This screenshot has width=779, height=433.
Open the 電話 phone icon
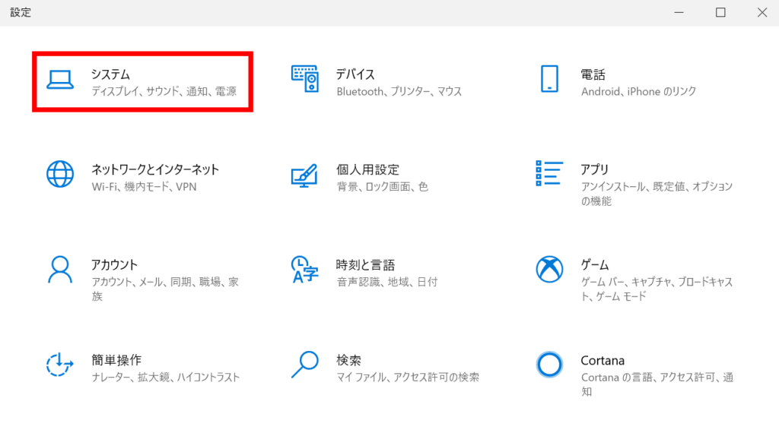click(x=549, y=79)
